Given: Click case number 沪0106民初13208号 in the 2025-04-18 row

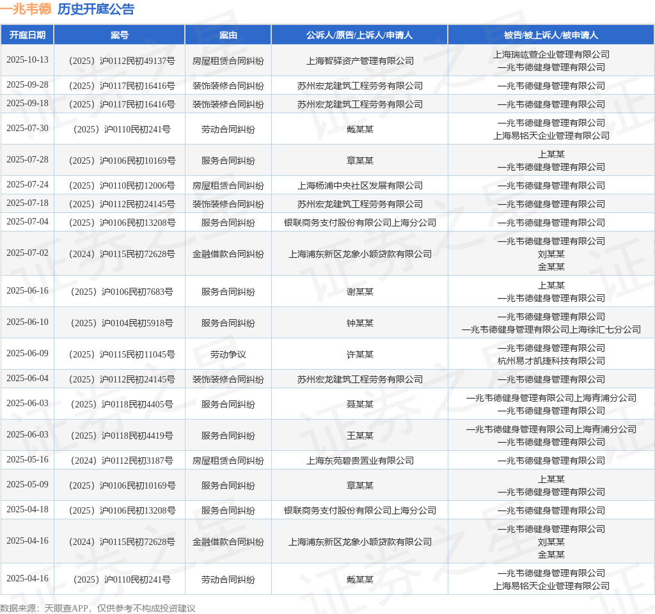Looking at the screenshot, I should click(122, 510).
